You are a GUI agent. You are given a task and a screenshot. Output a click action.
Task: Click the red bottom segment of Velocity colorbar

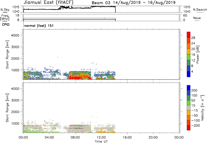click(x=189, y=128)
